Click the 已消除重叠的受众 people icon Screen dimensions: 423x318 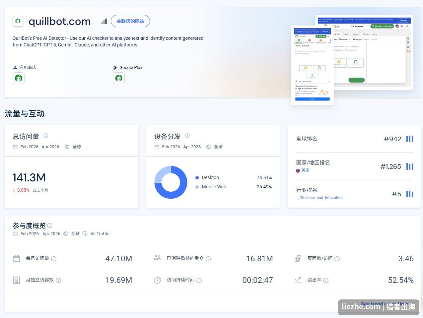157,258
